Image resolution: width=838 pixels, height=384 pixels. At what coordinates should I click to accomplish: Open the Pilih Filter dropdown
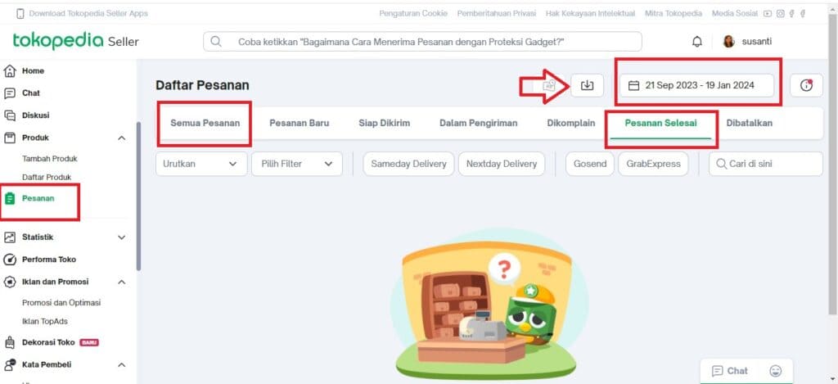coord(297,164)
